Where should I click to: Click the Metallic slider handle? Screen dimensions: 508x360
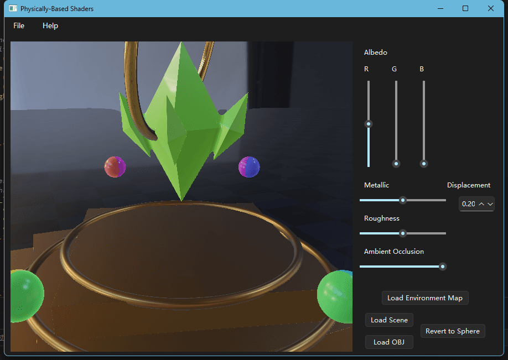[x=403, y=200]
